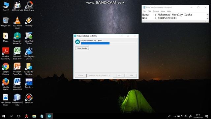
Task: Open Windows Start menu
Action: pyautogui.click(x=4, y=116)
